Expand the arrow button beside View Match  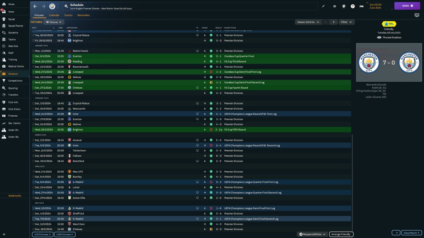(x=396, y=233)
